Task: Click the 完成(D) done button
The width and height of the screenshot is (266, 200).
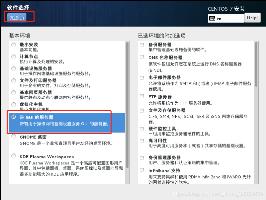Action: coord(17,18)
